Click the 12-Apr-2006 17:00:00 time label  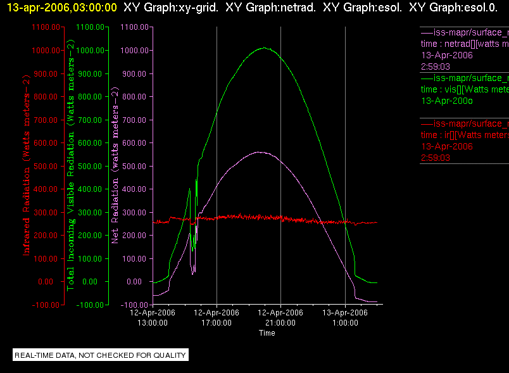coord(217,317)
